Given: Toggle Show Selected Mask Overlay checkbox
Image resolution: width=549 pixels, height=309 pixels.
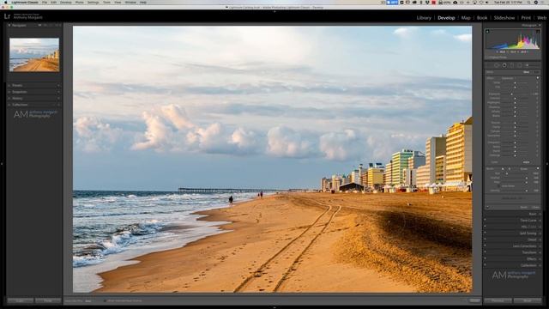Looking at the screenshot, I should pyautogui.click(x=105, y=300).
